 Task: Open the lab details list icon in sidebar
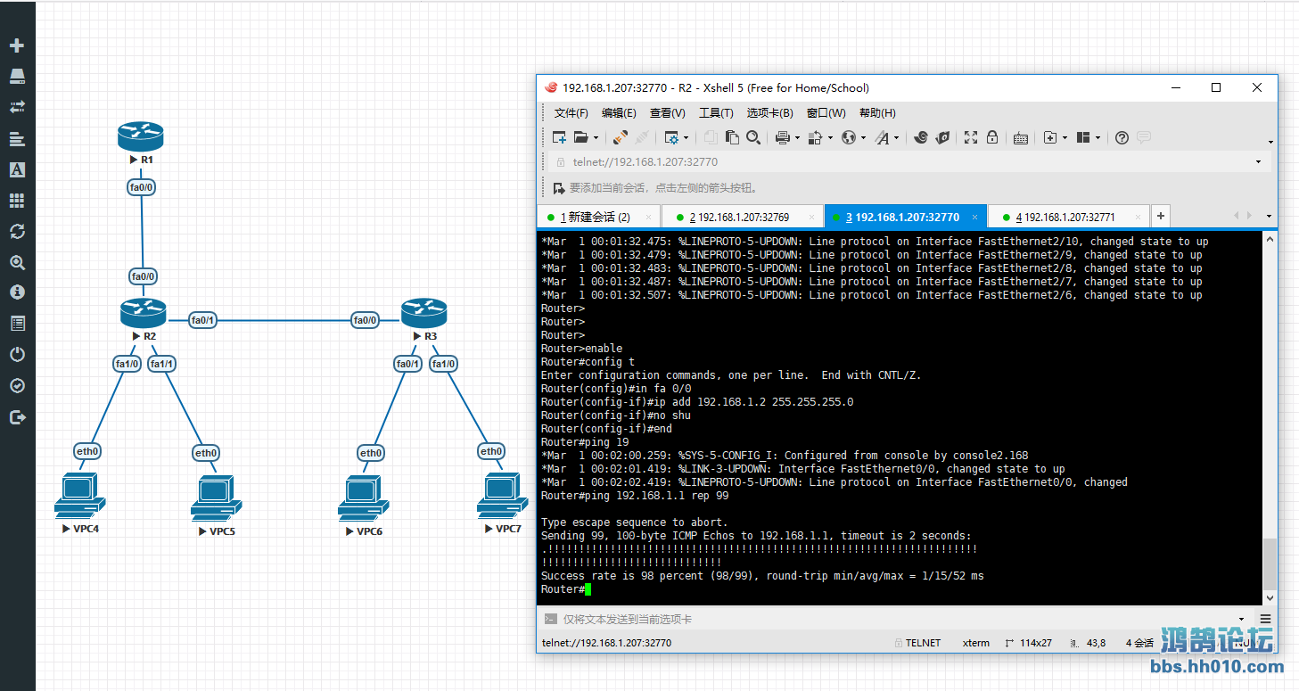pos(17,323)
